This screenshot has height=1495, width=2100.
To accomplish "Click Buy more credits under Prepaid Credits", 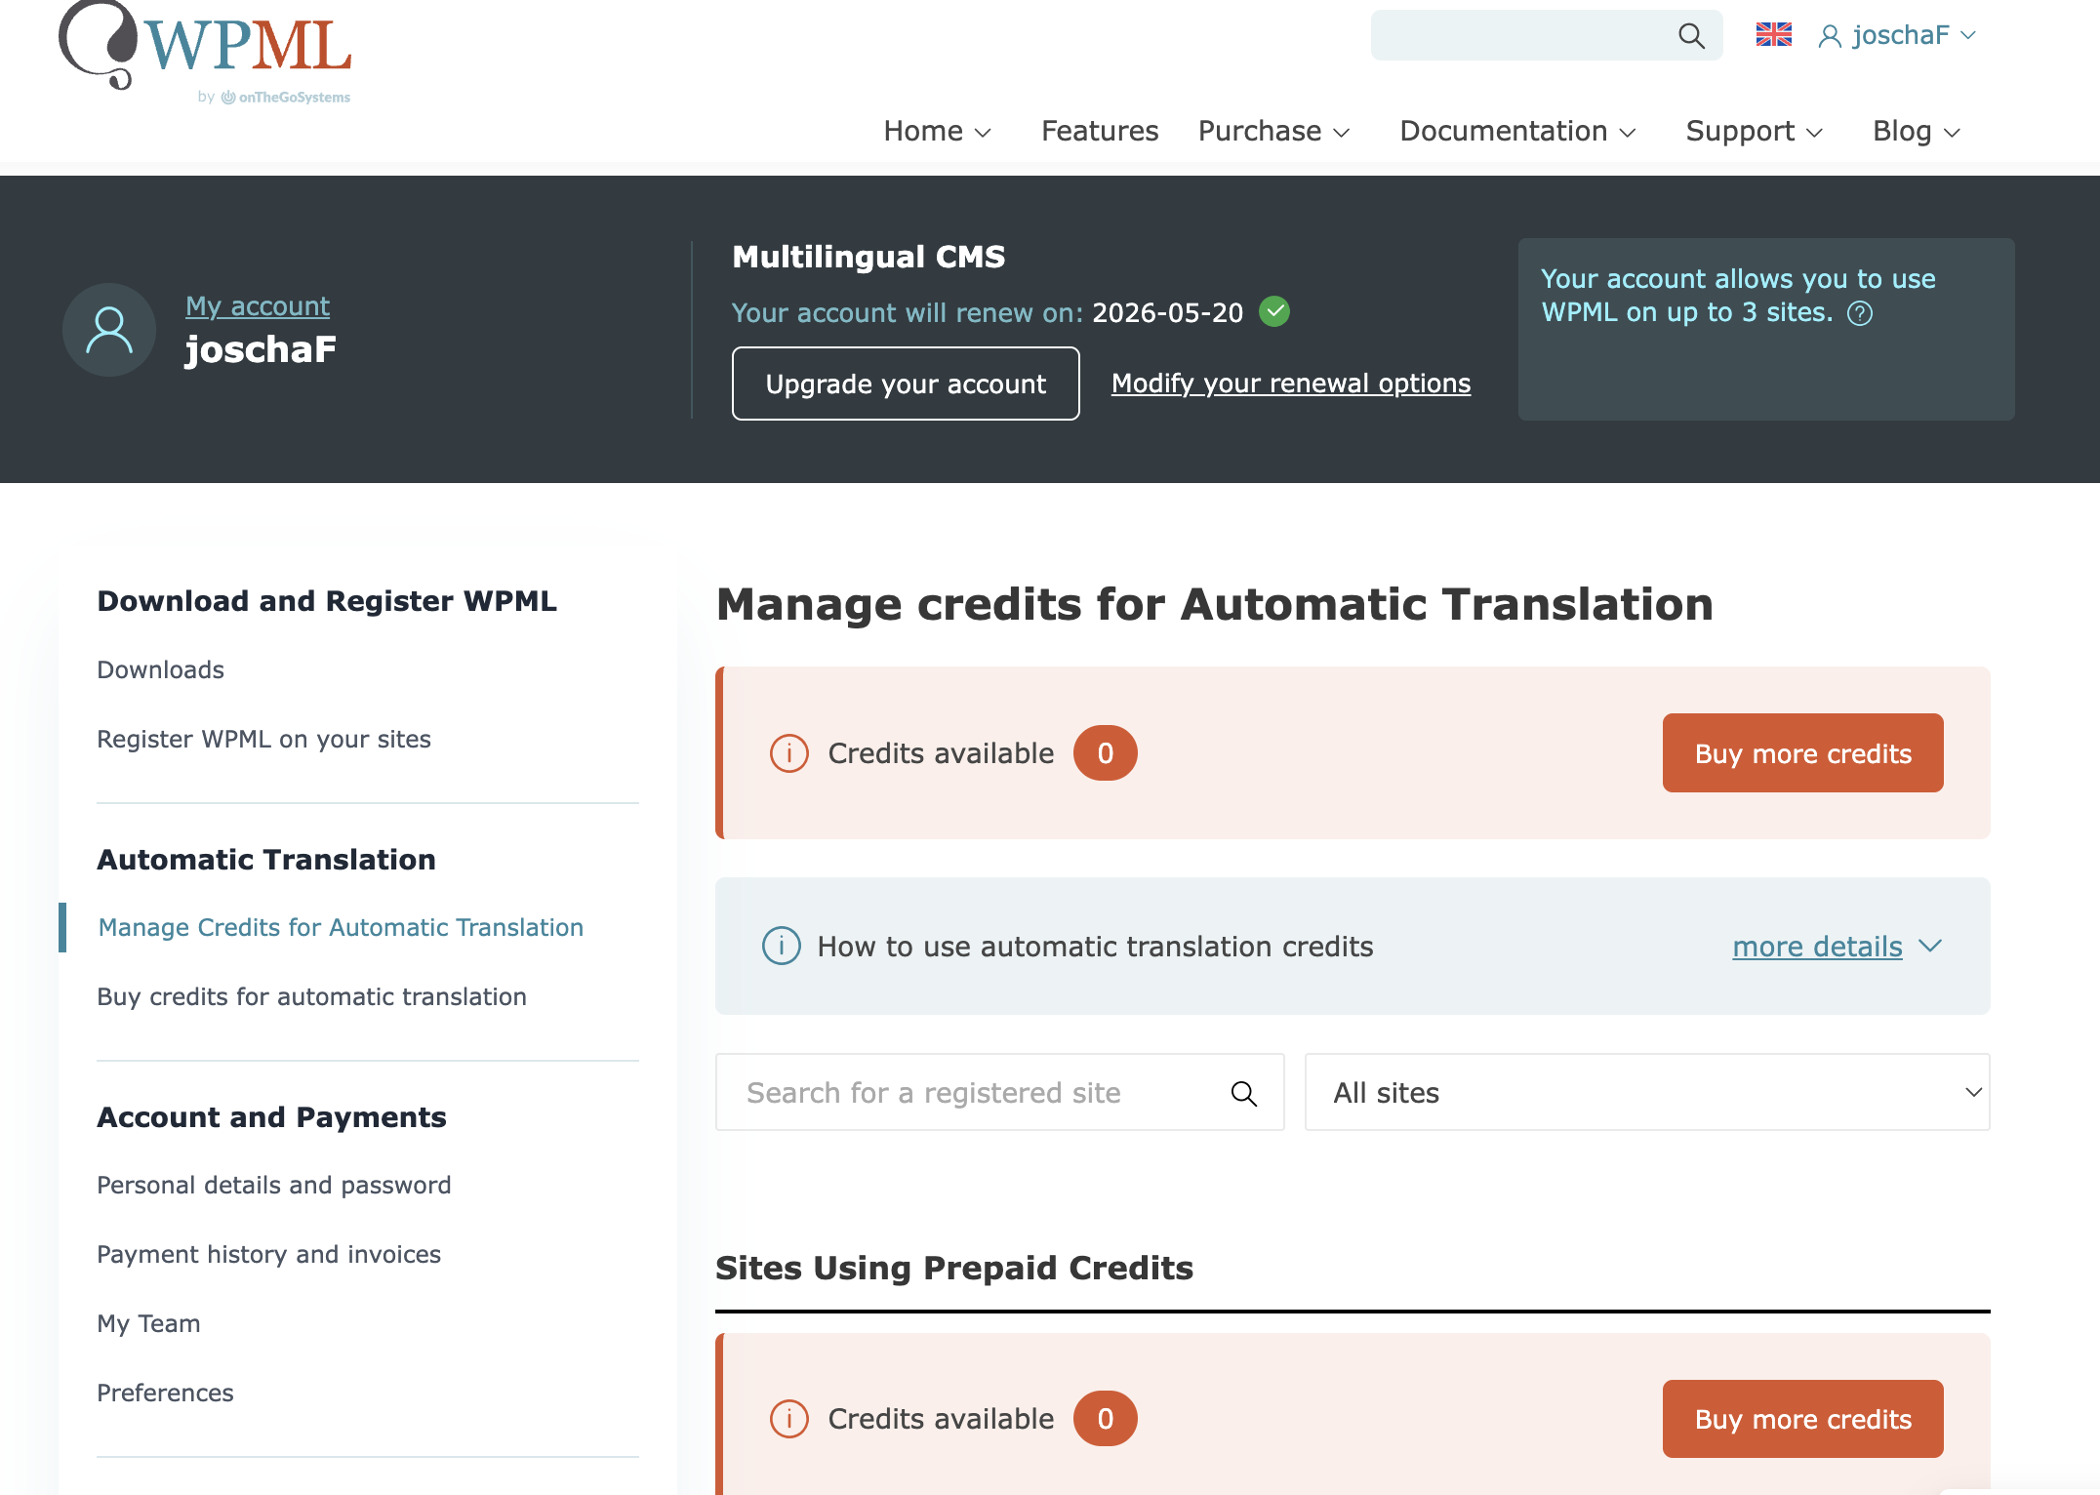I will pos(1802,1419).
